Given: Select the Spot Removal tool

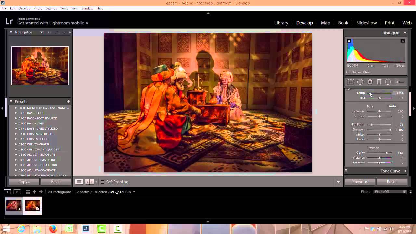Looking at the screenshot, I should 360,82.
